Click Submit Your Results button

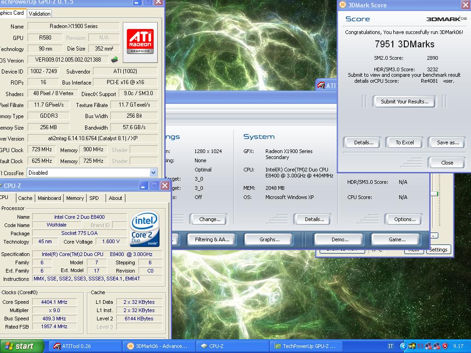pos(405,102)
